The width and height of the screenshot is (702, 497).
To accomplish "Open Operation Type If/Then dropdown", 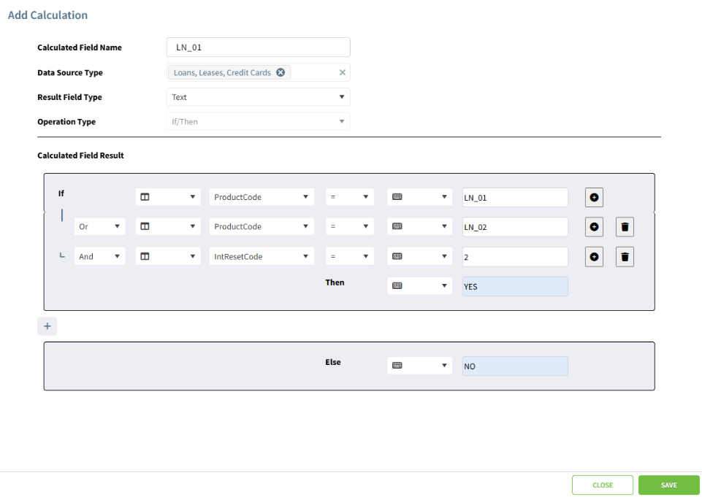I will click(259, 122).
